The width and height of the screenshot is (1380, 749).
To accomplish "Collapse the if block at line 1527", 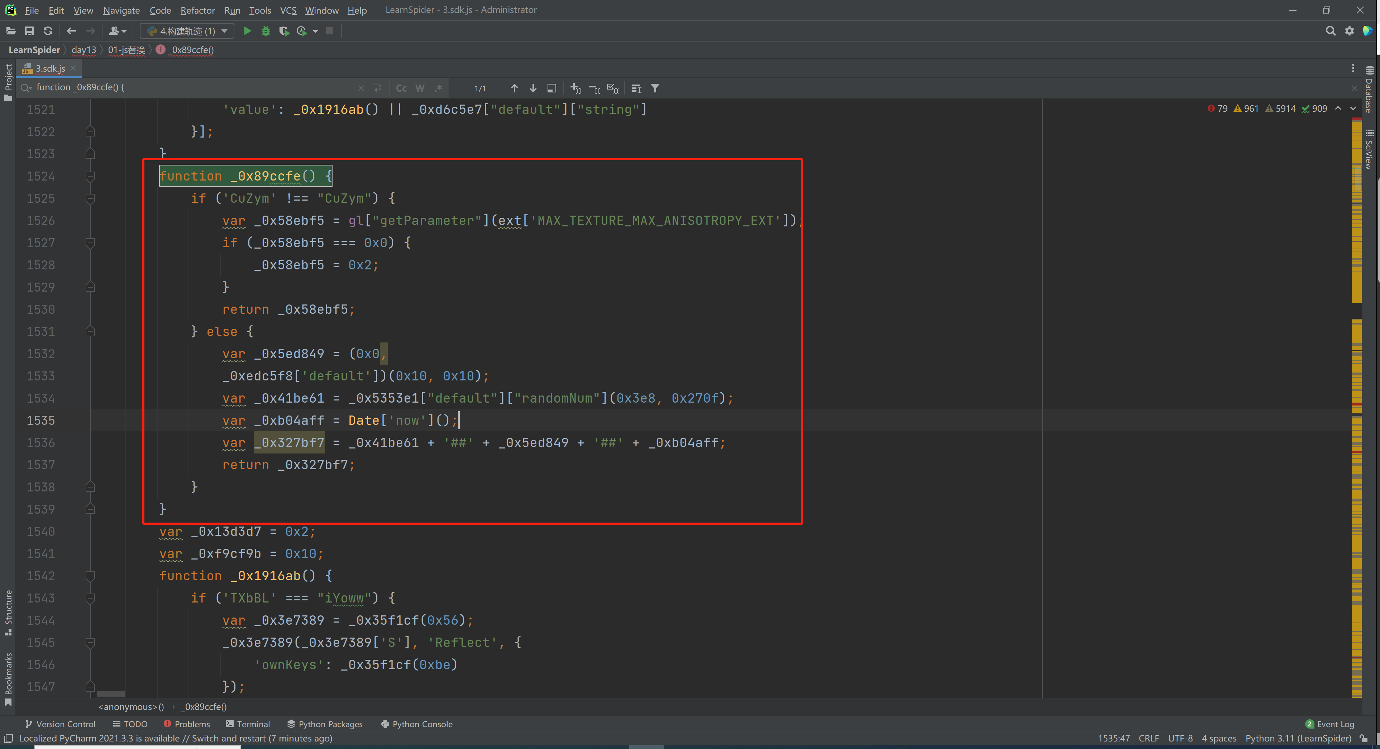I will pos(90,243).
